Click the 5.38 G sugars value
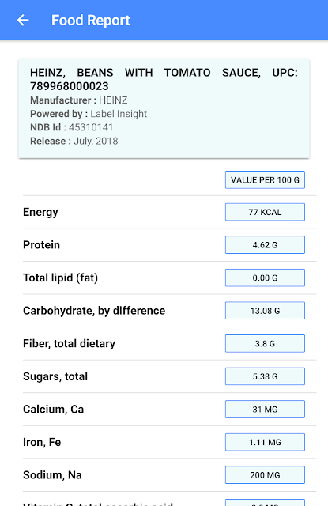Image resolution: width=328 pixels, height=506 pixels. click(x=265, y=376)
